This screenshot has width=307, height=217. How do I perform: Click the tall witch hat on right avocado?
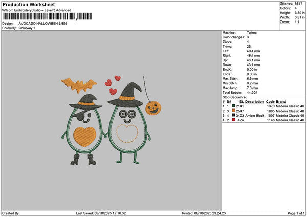coord(126,95)
